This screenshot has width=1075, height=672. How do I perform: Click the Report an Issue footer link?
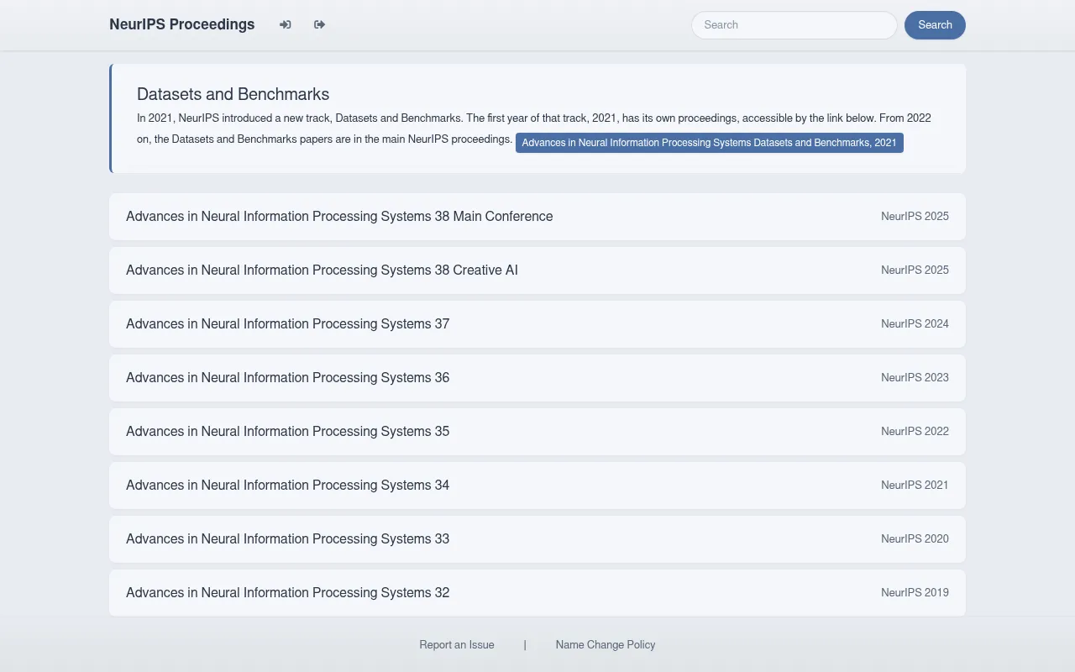coord(457,645)
